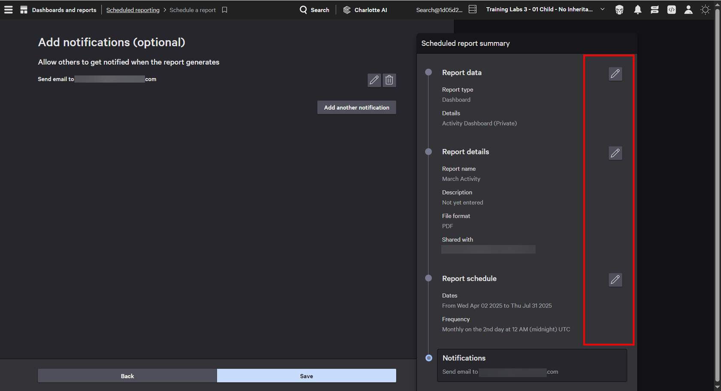This screenshot has width=721, height=391.
Task: Open the notifications bell
Action: [x=638, y=10]
